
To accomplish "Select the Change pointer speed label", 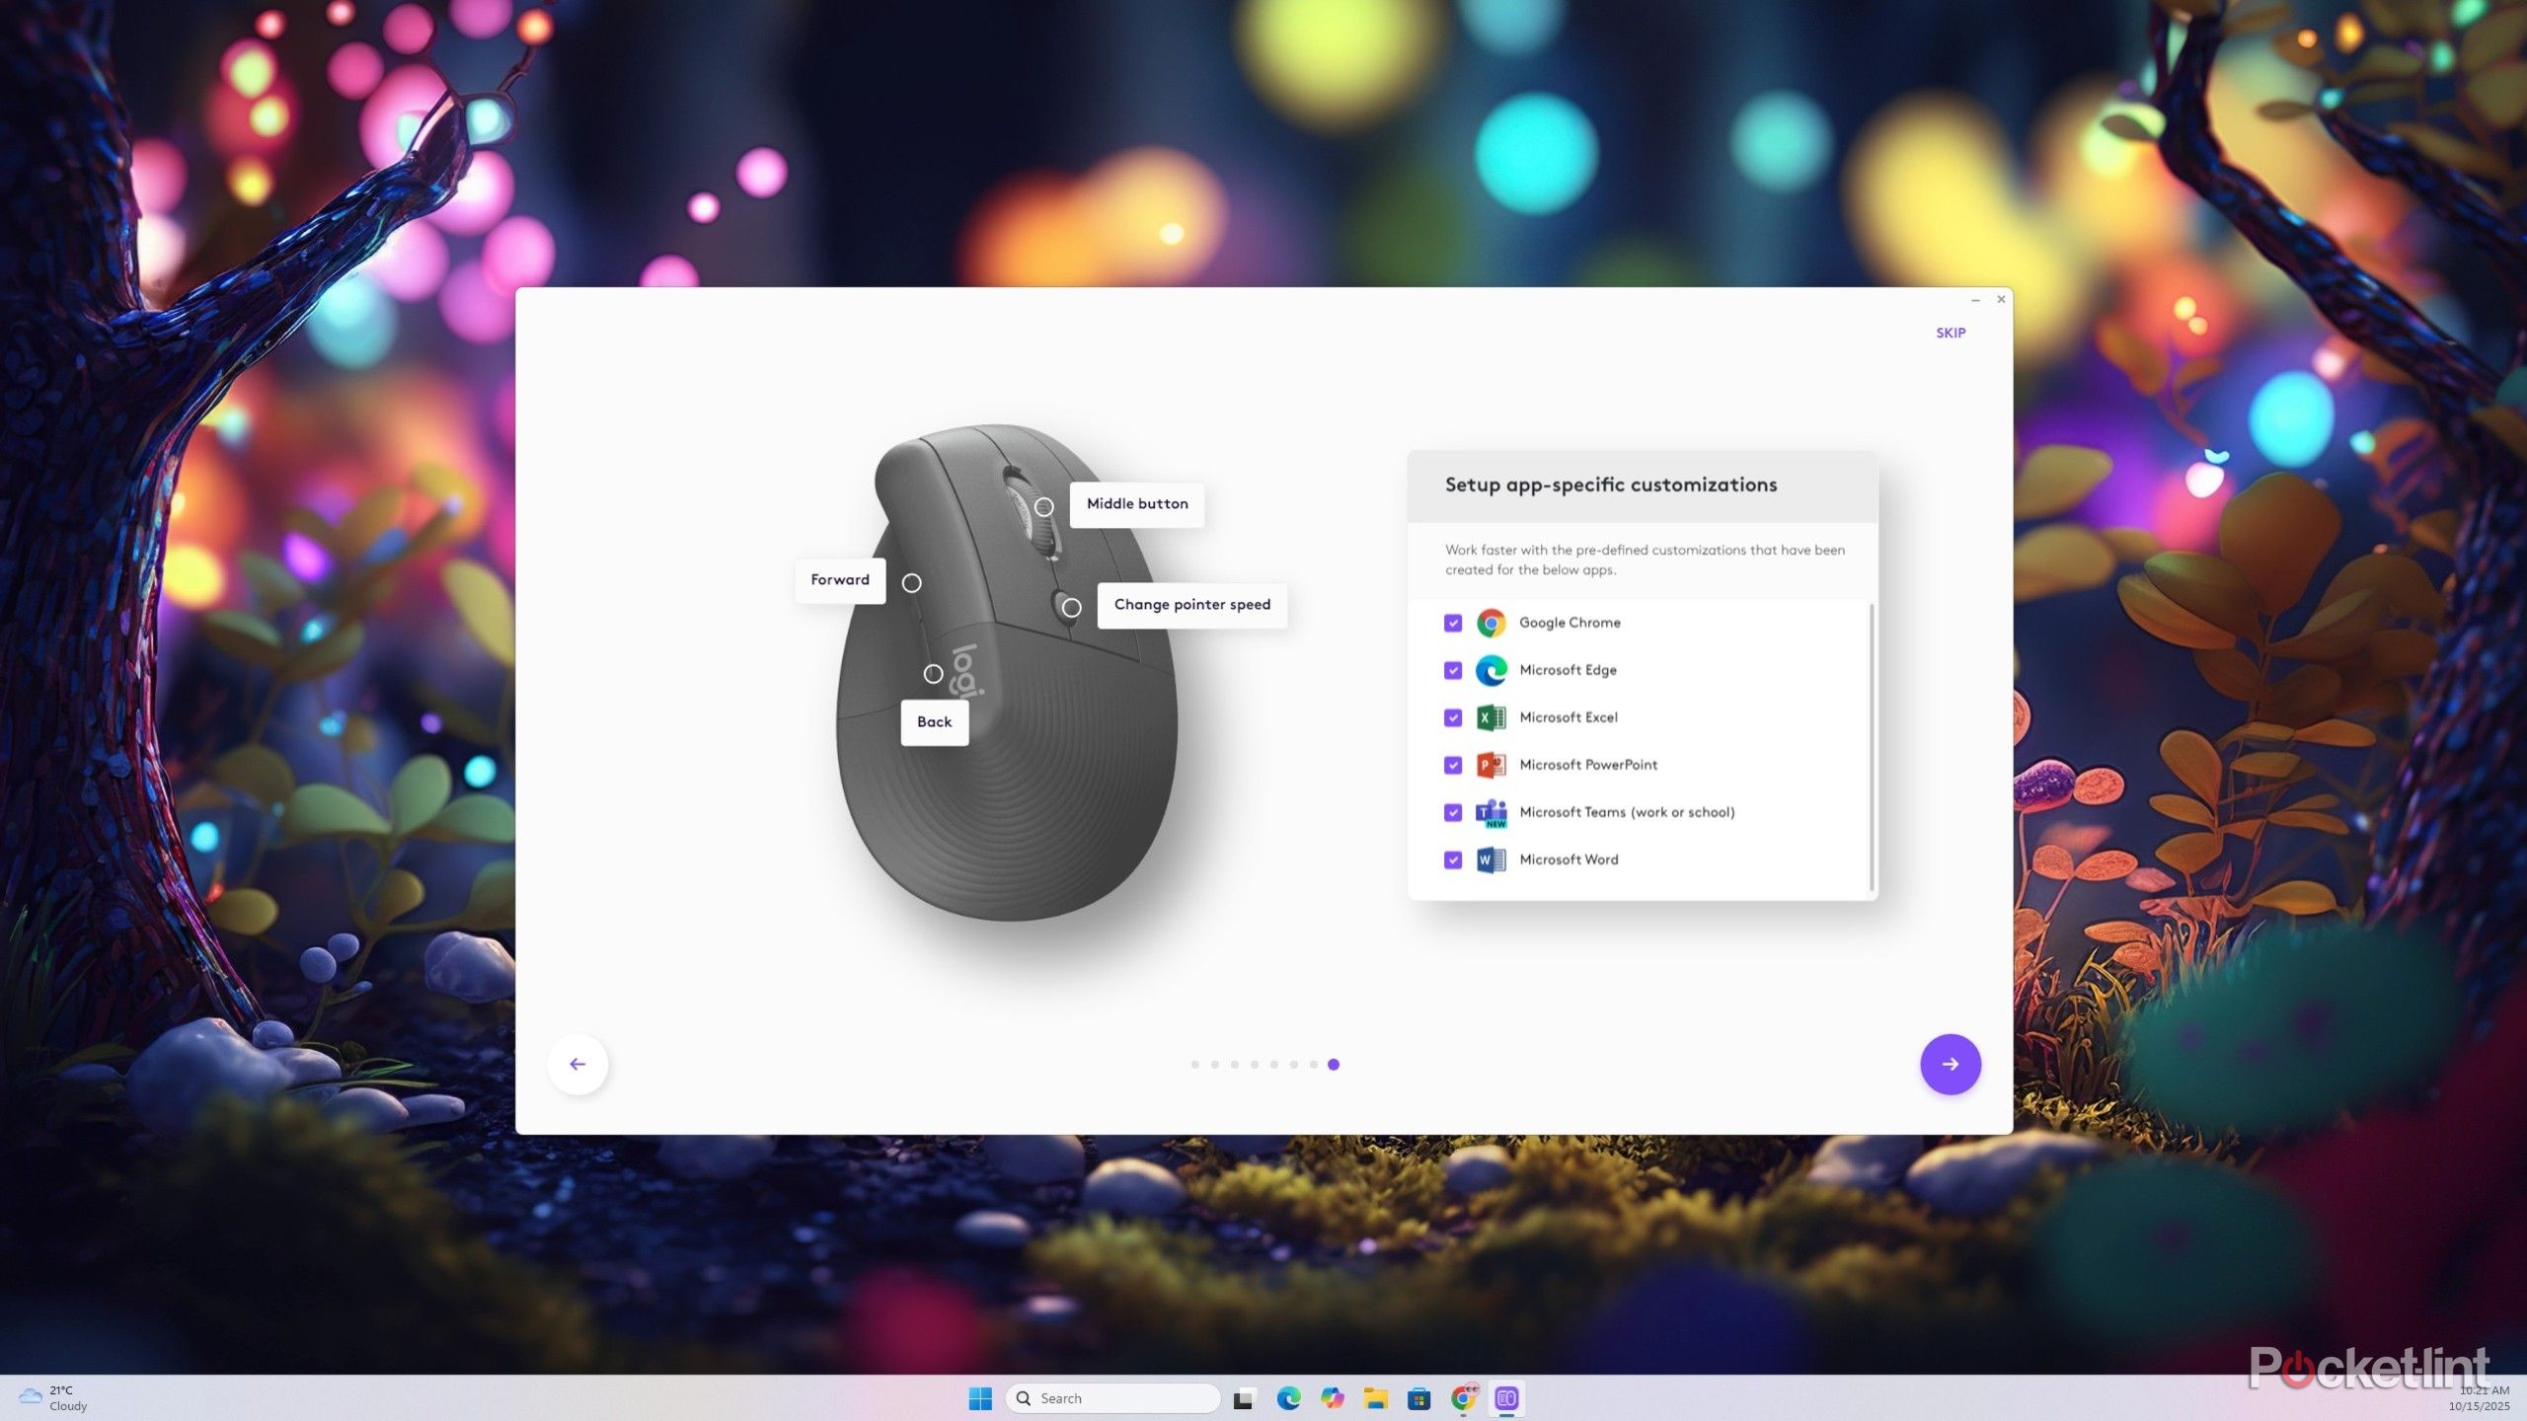I will 1192,605.
